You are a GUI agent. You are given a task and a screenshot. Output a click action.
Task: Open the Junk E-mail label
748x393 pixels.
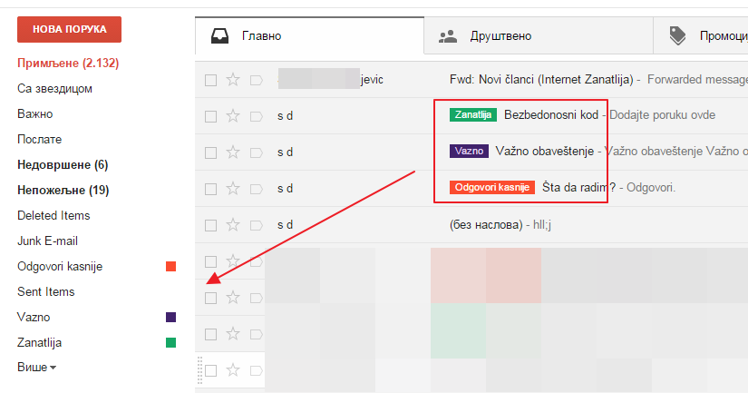pos(47,241)
